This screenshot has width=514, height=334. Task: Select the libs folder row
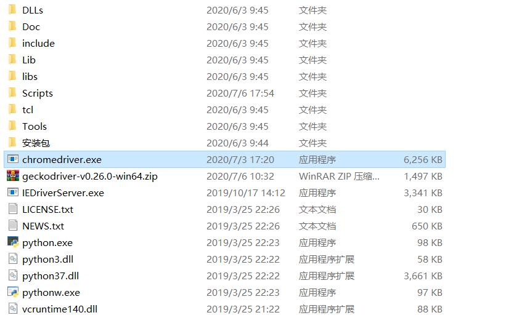pos(224,76)
